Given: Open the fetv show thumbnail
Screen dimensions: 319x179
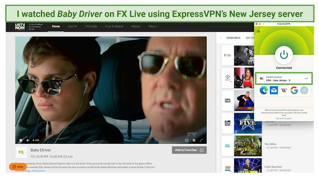Looking at the screenshot, I should (244, 55).
